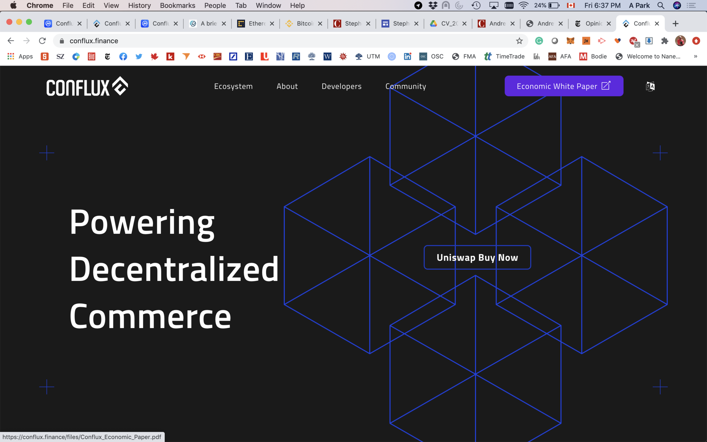
Task: Open the Grammarly extension icon
Action: pyautogui.click(x=539, y=41)
